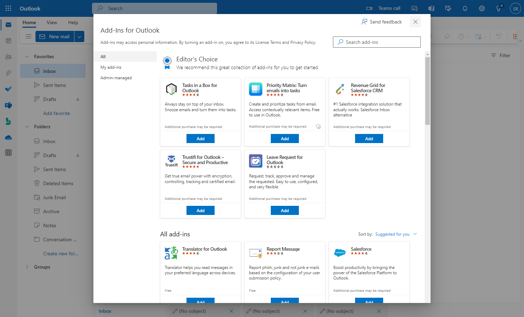Click the Search add-ins field
Image resolution: width=524 pixels, height=317 pixels.
pyautogui.click(x=377, y=42)
